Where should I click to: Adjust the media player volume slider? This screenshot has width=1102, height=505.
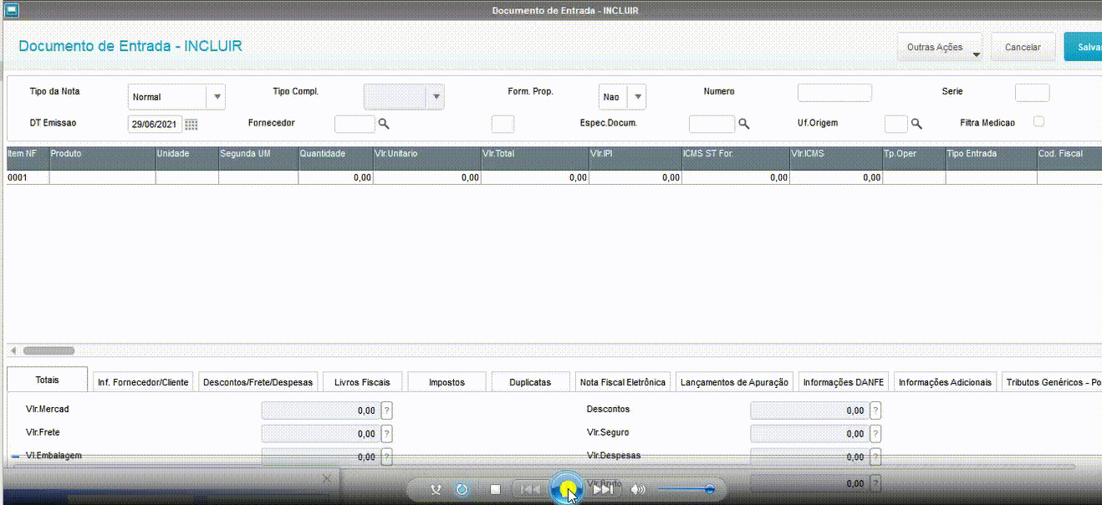point(686,489)
